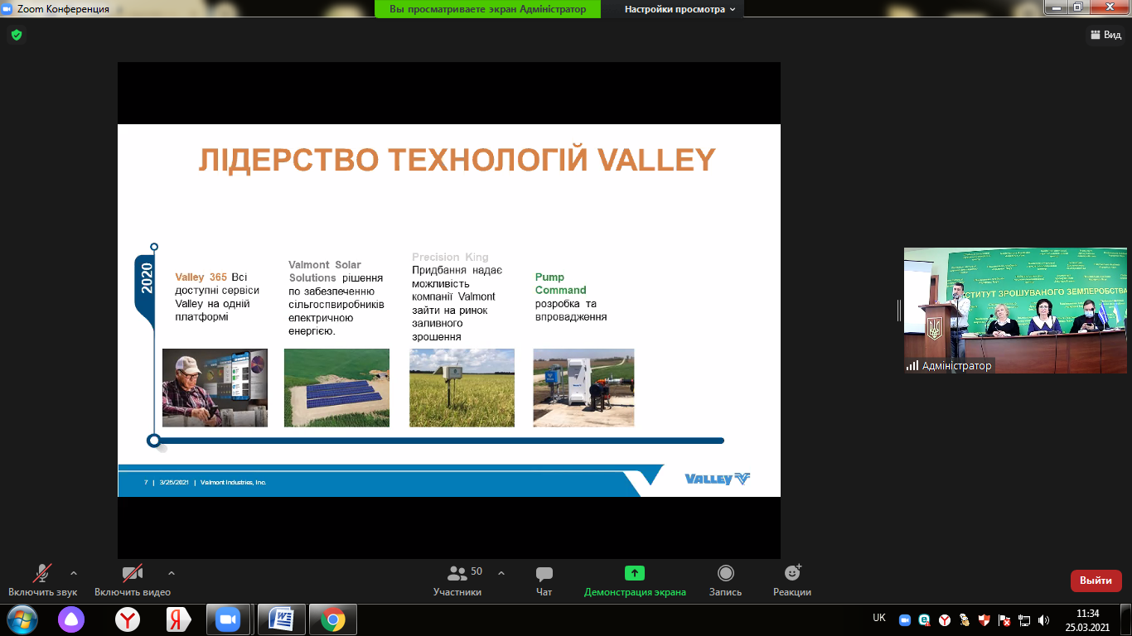Image resolution: width=1132 pixels, height=636 pixels.
Task: Click the video panel resize handle
Action: 899,311
